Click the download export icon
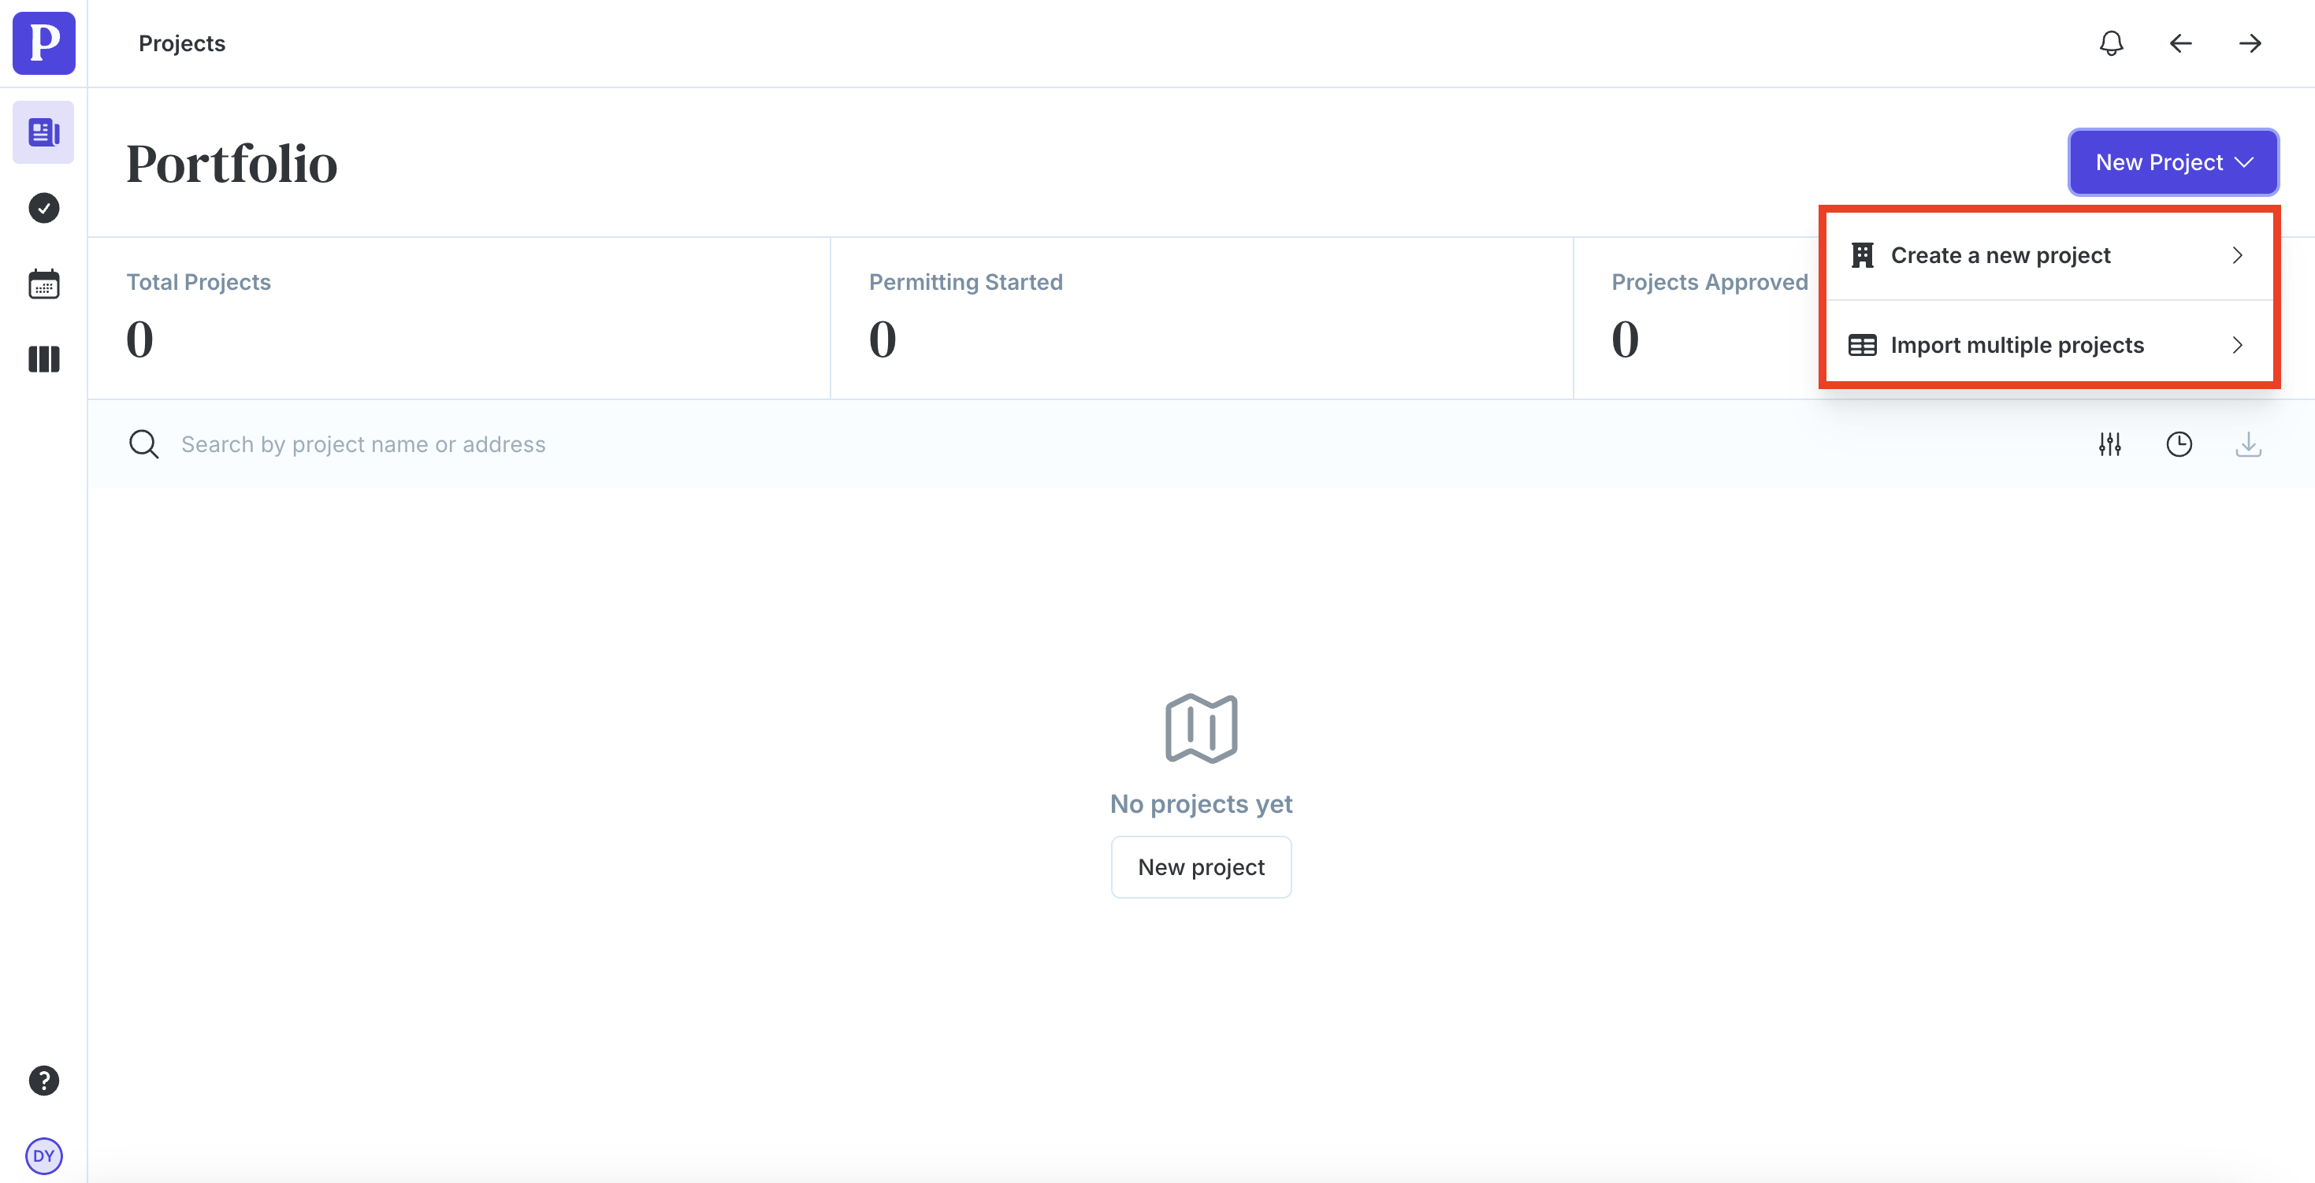The width and height of the screenshot is (2315, 1183). [x=2247, y=445]
